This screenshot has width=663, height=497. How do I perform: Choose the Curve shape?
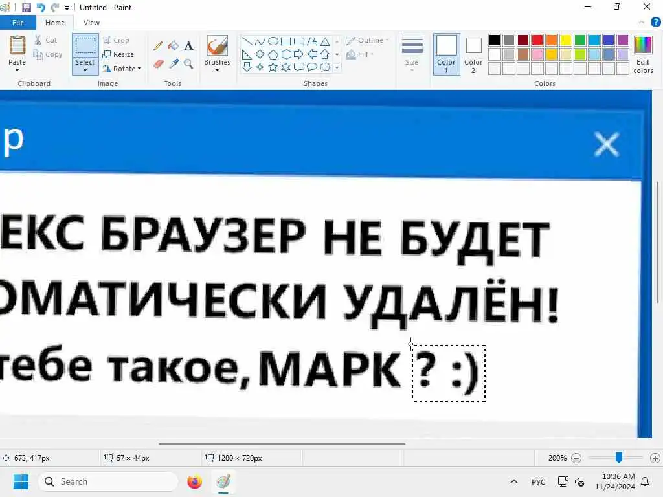pos(260,41)
